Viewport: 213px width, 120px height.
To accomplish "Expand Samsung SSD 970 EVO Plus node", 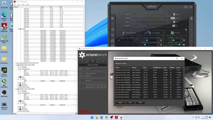I will [16, 63].
